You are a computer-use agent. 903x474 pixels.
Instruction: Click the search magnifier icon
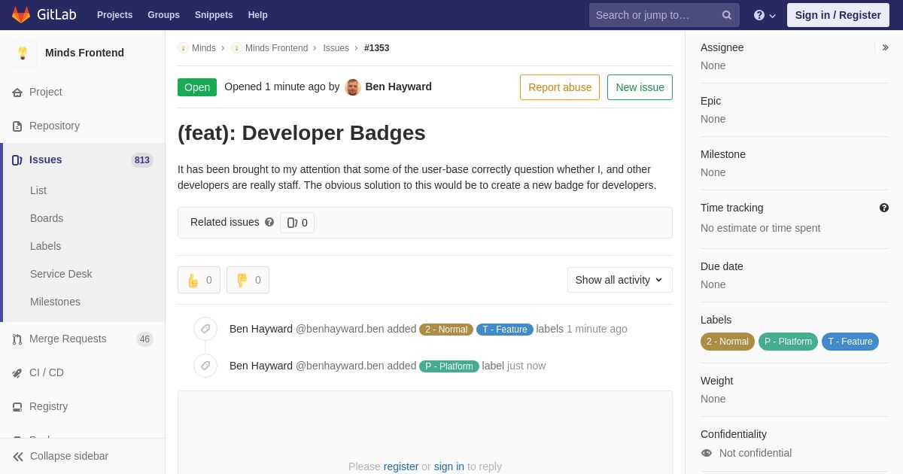click(726, 15)
